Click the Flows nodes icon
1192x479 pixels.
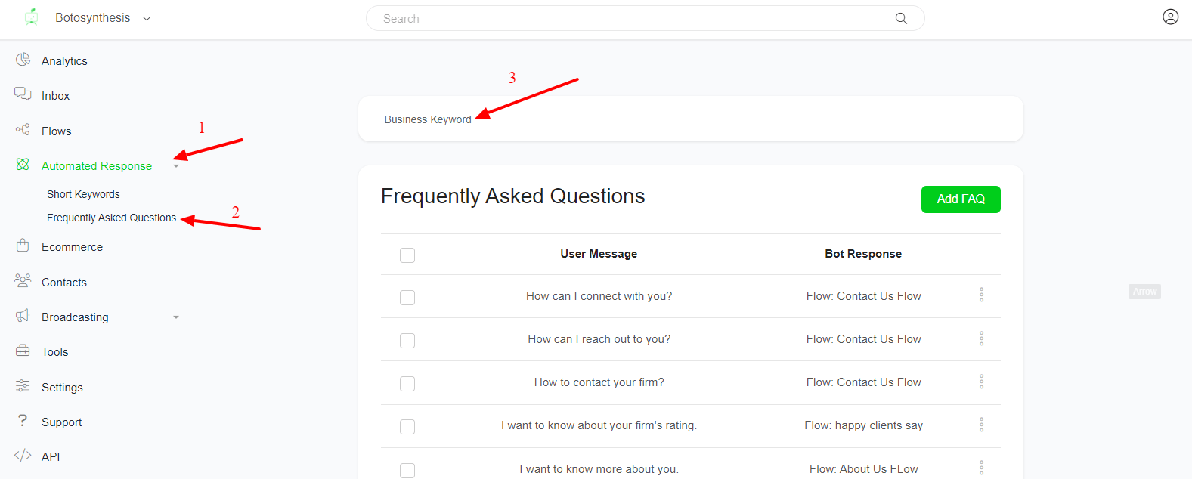pyautogui.click(x=23, y=129)
